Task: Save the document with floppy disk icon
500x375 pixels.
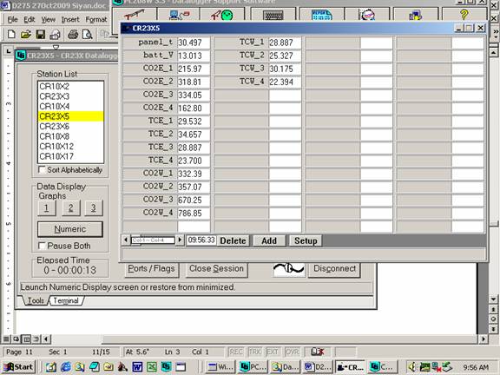Action: (x=41, y=34)
